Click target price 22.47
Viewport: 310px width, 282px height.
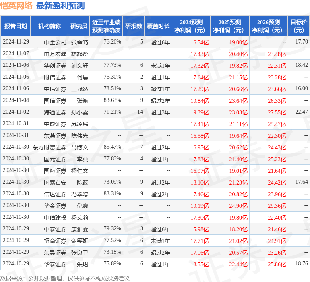pos(302,112)
